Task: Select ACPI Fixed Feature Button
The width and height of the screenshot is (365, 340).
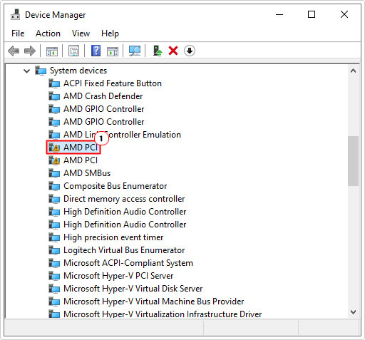Action: pos(113,83)
